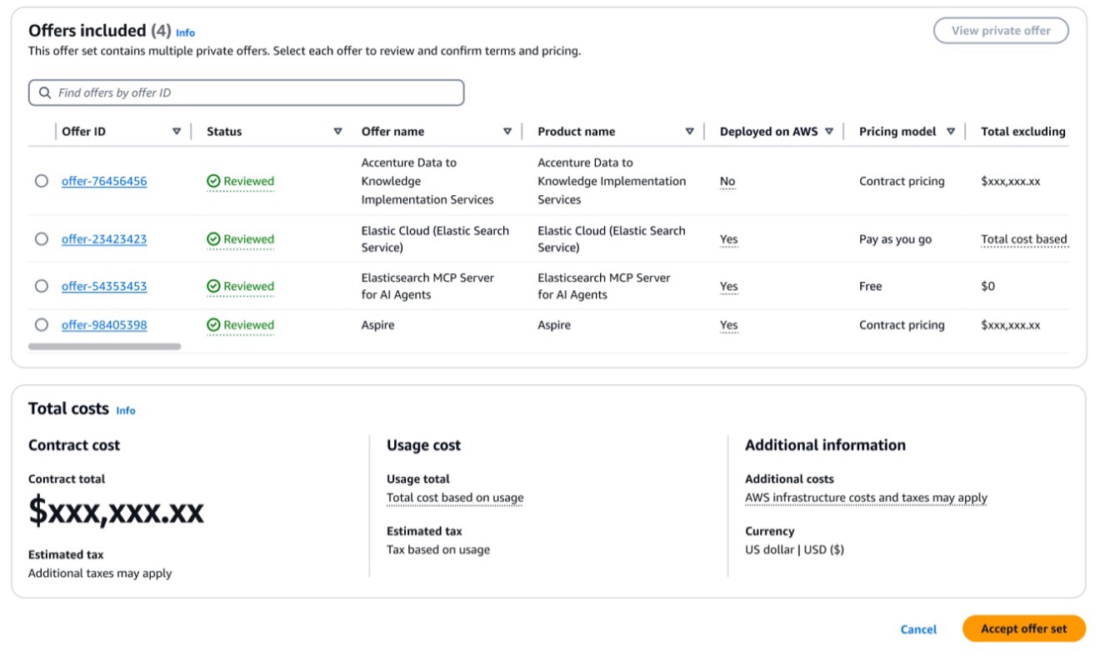Select the radio button for the Aspire offer
The width and height of the screenshot is (1100, 667).
42,325
